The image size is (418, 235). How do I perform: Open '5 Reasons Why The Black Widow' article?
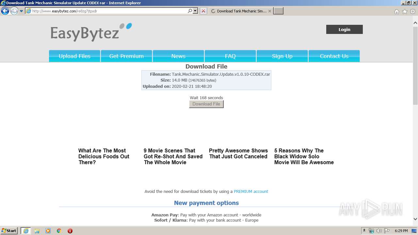point(304,156)
